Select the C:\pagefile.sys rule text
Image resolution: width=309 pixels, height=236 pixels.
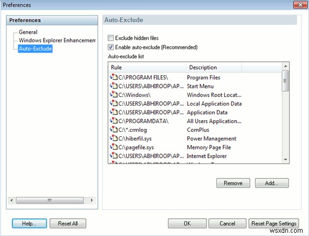(136, 147)
